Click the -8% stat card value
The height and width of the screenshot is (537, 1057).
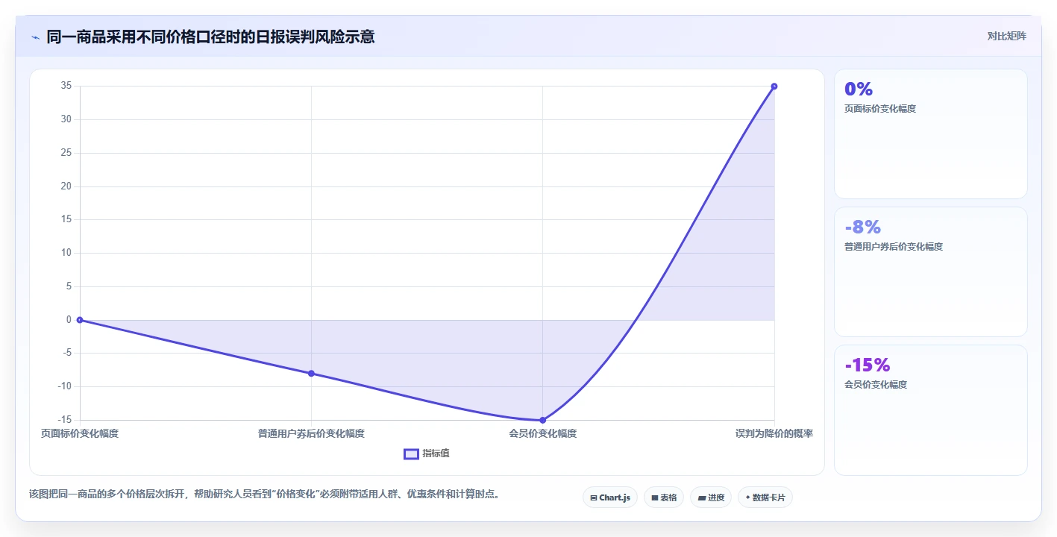click(x=863, y=227)
